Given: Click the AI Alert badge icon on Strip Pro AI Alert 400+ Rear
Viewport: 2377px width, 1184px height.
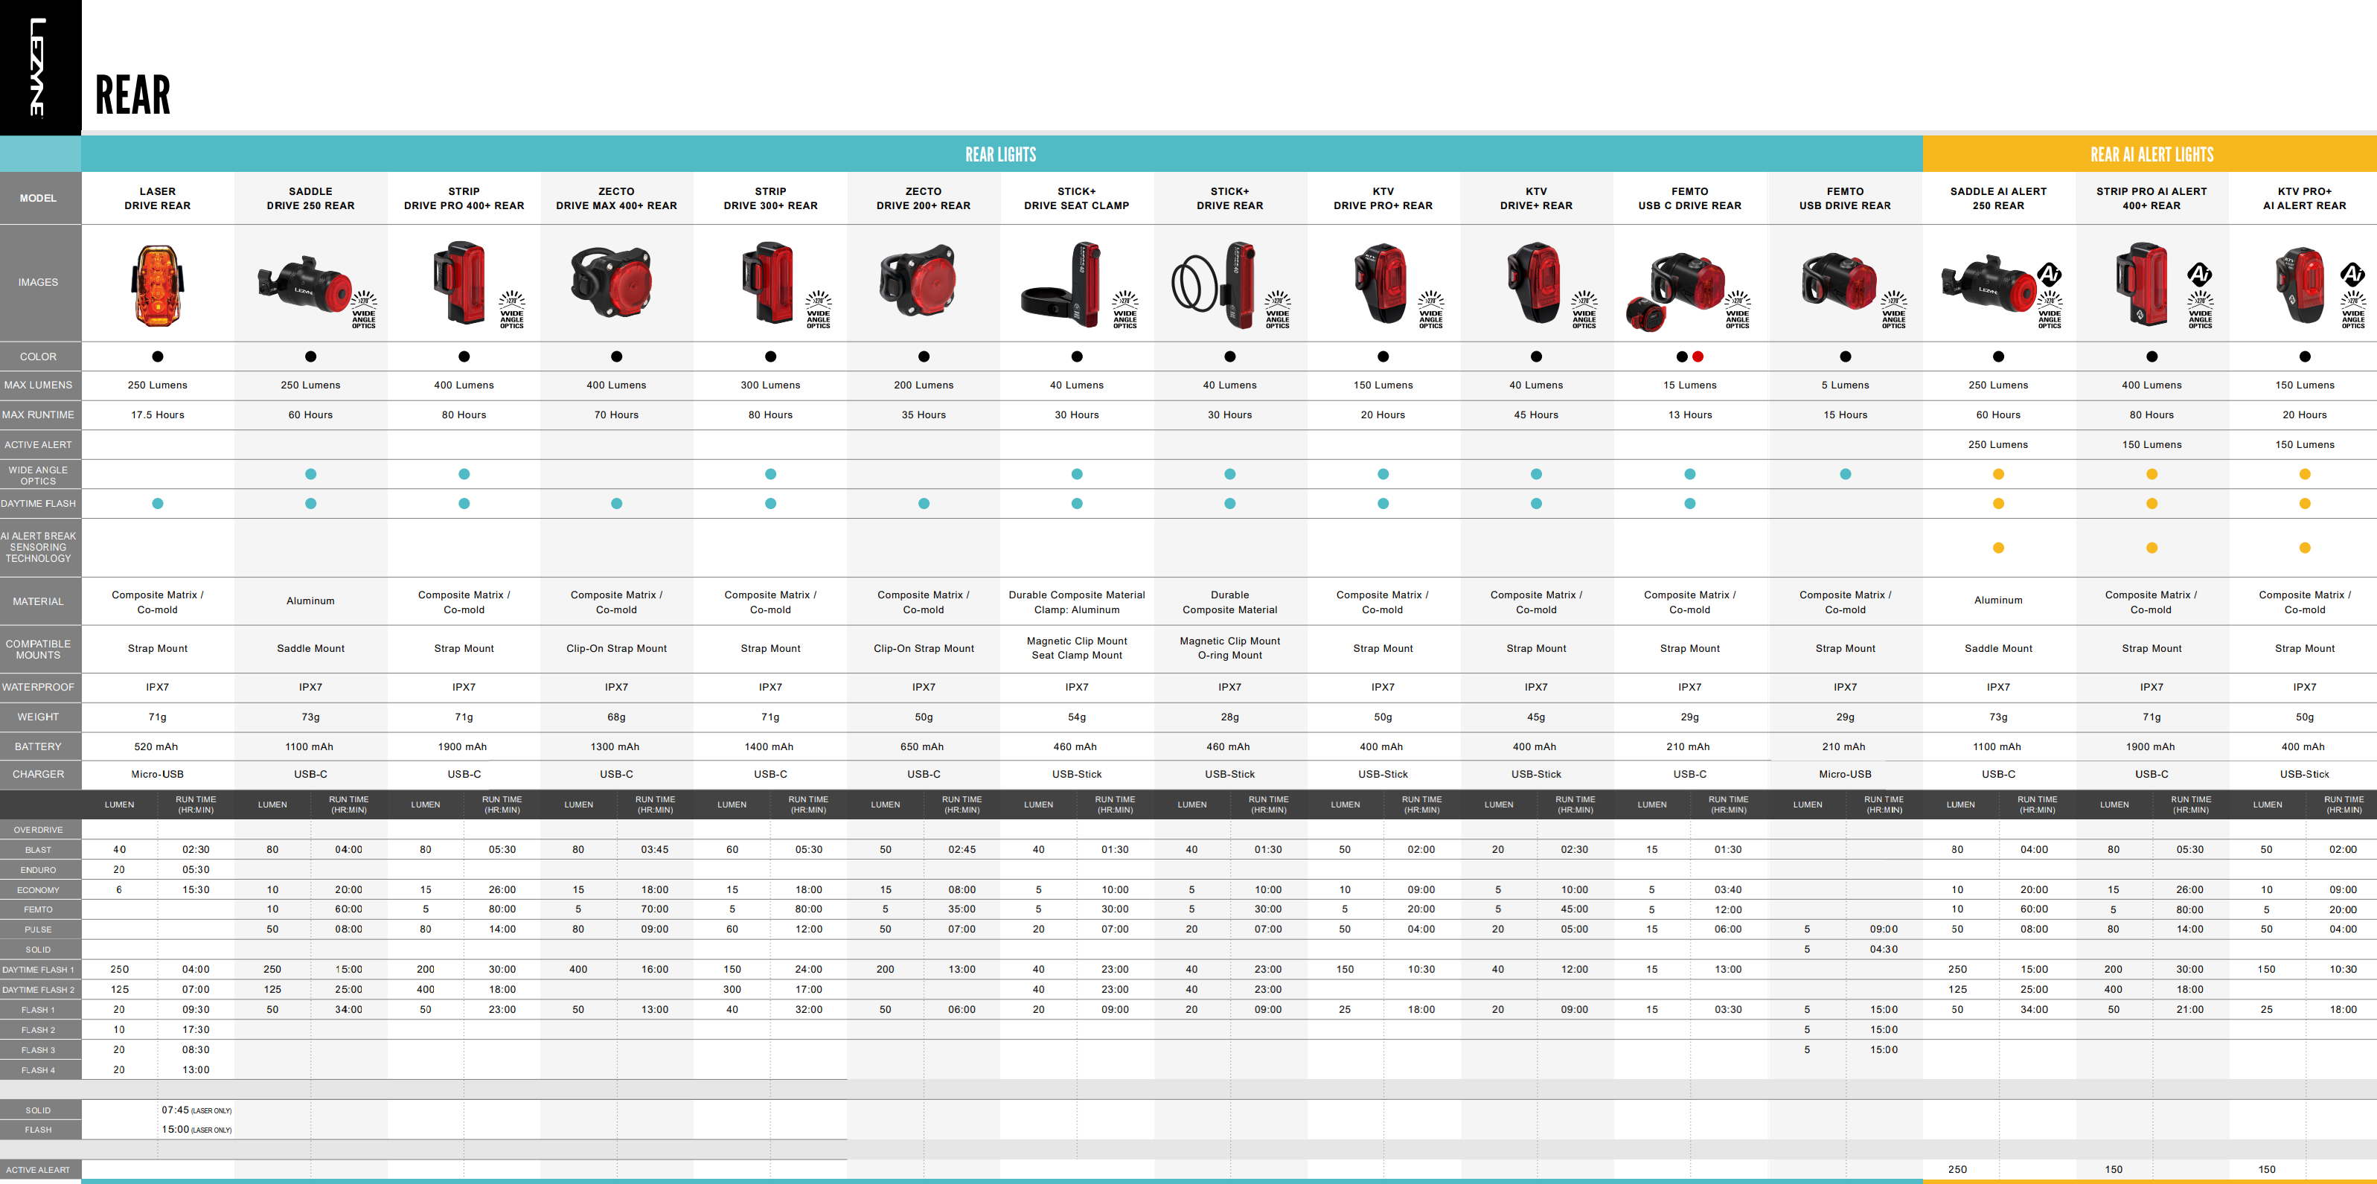Looking at the screenshot, I should coord(2200,274).
